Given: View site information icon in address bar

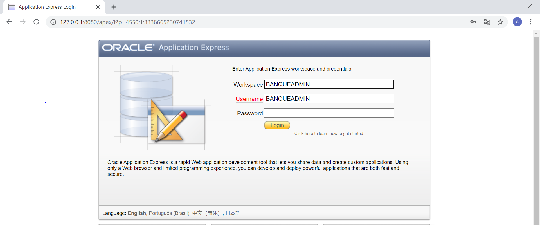Looking at the screenshot, I should (53, 22).
